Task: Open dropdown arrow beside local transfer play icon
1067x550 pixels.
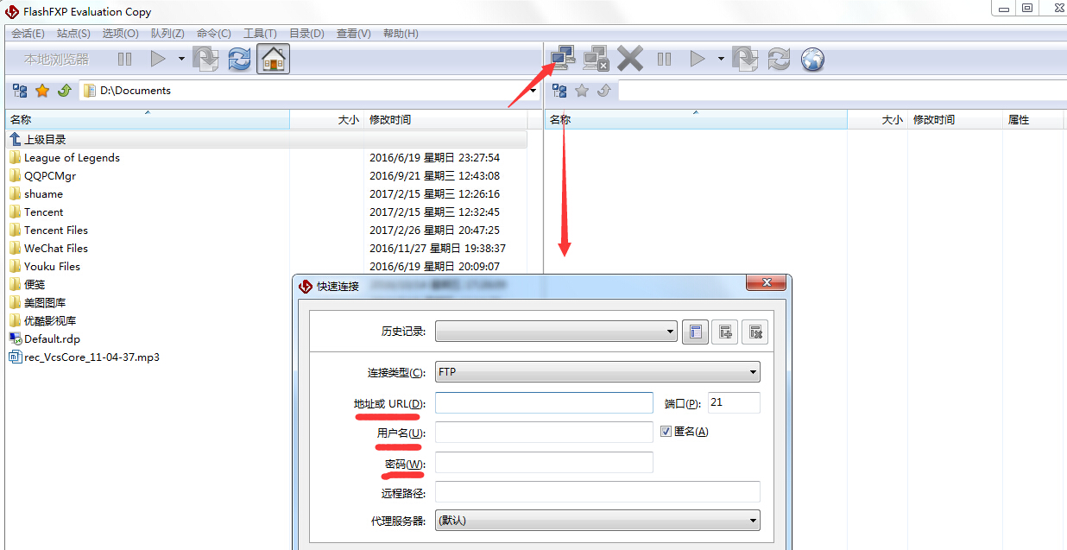Action: (181, 59)
